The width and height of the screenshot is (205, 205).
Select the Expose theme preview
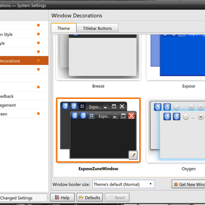[176, 57]
